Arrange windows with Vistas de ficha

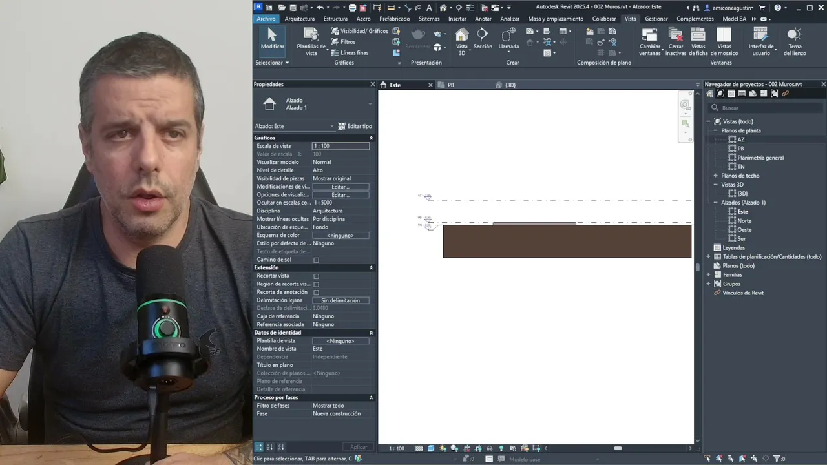[698, 41]
